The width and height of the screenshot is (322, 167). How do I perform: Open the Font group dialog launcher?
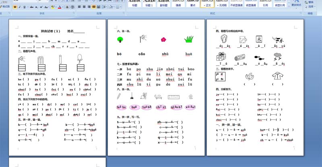coord(74,13)
